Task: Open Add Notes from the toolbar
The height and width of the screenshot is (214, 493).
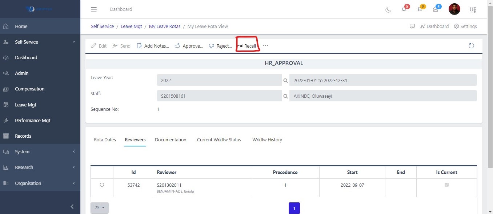Action: tap(153, 46)
